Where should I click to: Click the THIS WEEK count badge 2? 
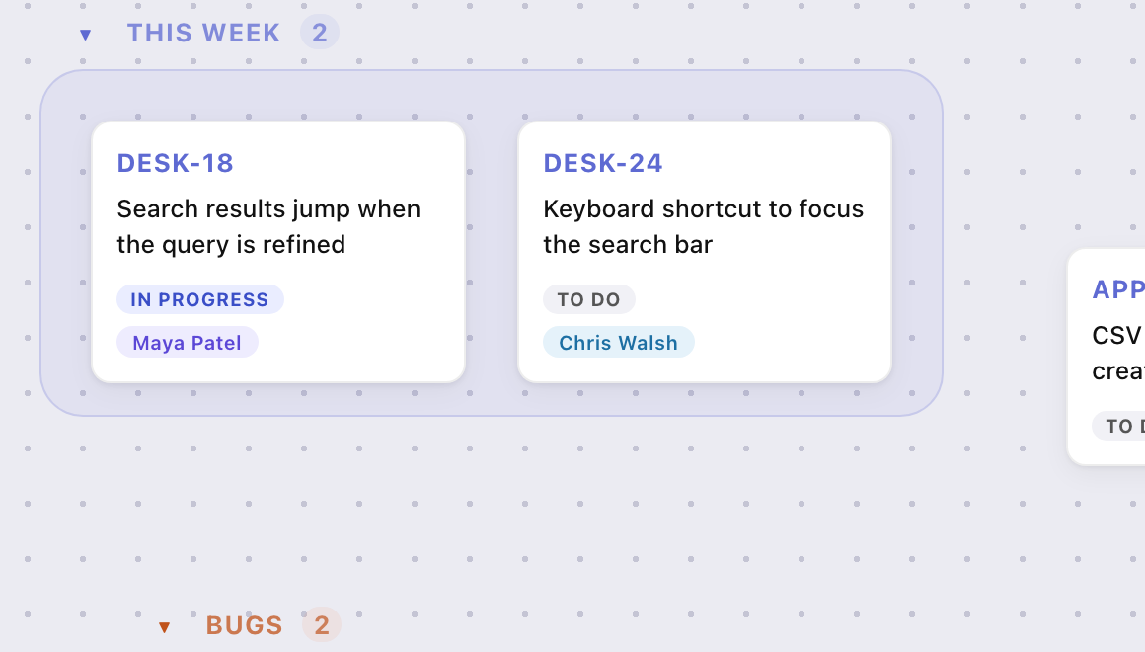(320, 33)
